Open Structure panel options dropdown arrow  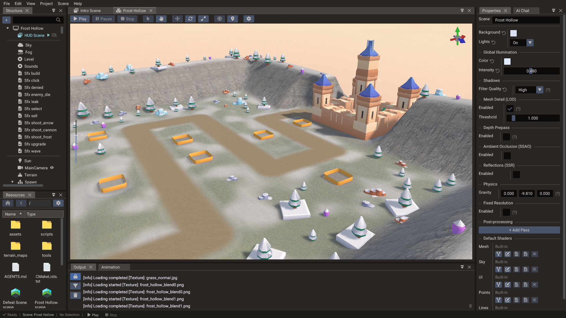pos(54,11)
